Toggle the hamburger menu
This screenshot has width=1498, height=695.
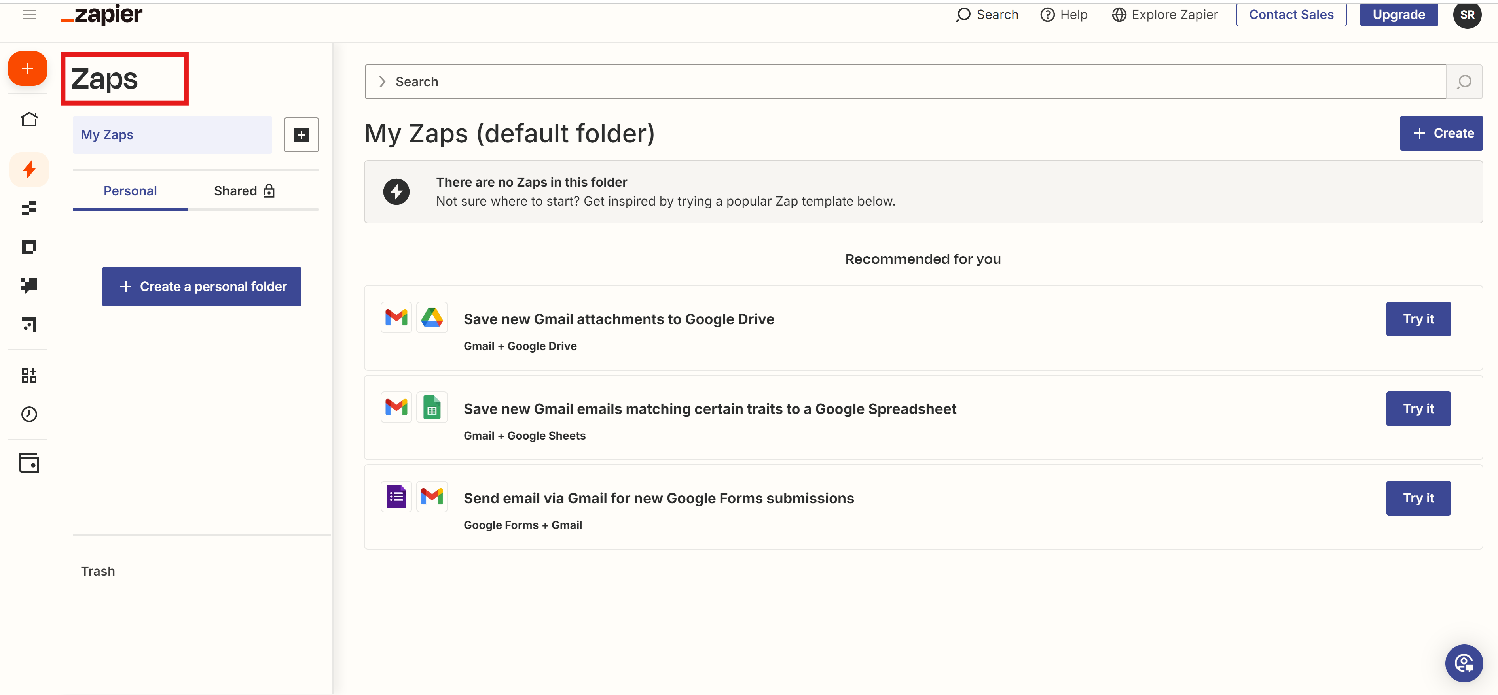[29, 15]
